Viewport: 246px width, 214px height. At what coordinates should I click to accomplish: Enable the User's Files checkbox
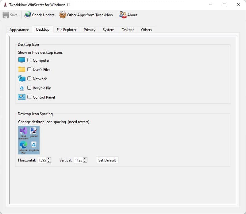pyautogui.click(x=29, y=69)
